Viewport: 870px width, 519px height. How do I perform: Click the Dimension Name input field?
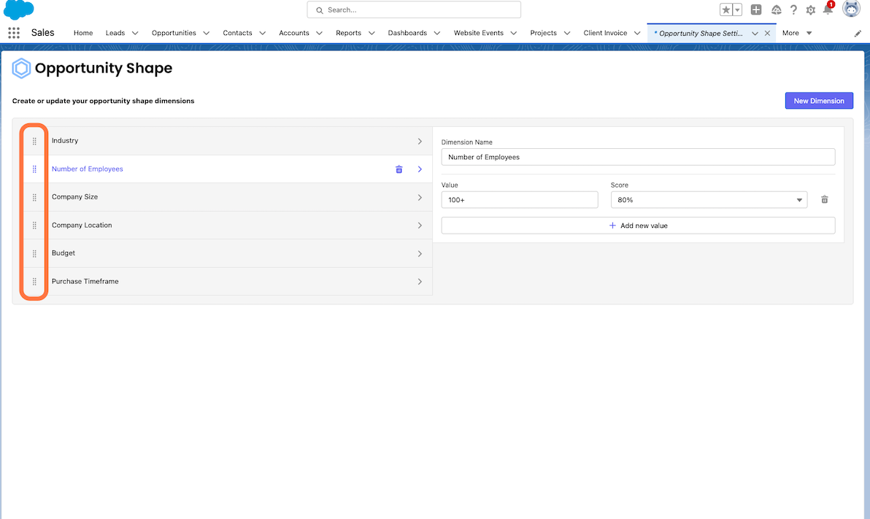coord(638,157)
